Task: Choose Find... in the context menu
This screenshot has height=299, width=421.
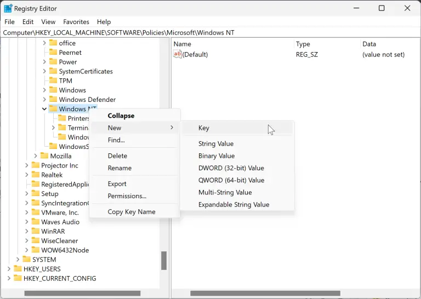Action: click(x=135, y=140)
